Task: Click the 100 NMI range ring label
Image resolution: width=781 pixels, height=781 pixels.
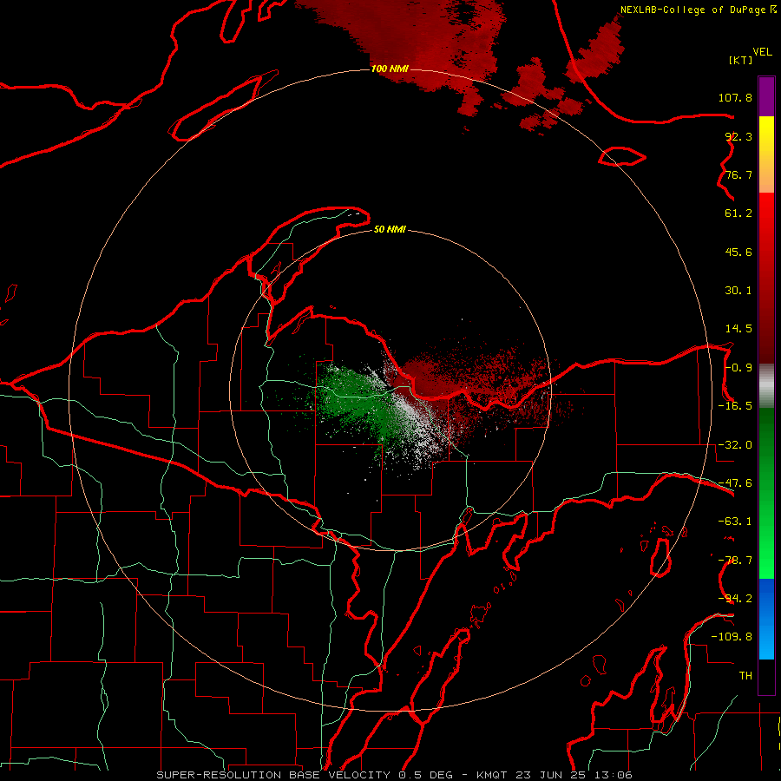Action: [x=390, y=69]
